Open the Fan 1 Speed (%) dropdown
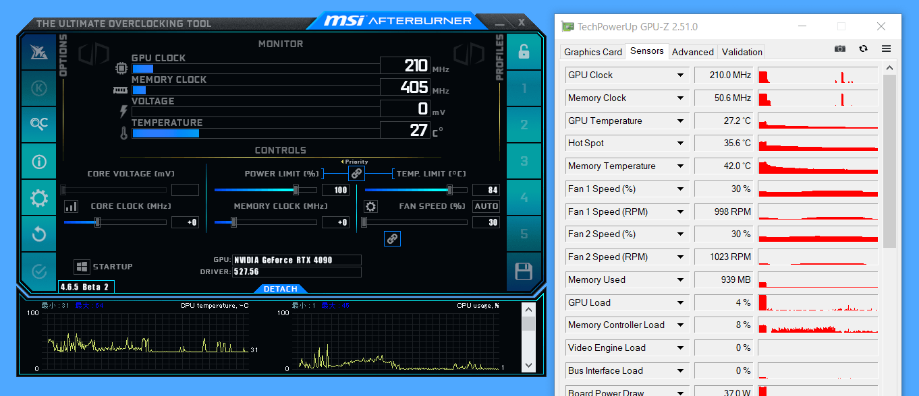This screenshot has height=396, width=919. [x=680, y=189]
